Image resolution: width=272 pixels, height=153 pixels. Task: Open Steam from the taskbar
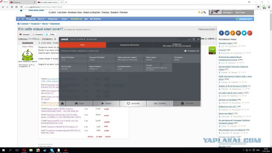coord(45,150)
